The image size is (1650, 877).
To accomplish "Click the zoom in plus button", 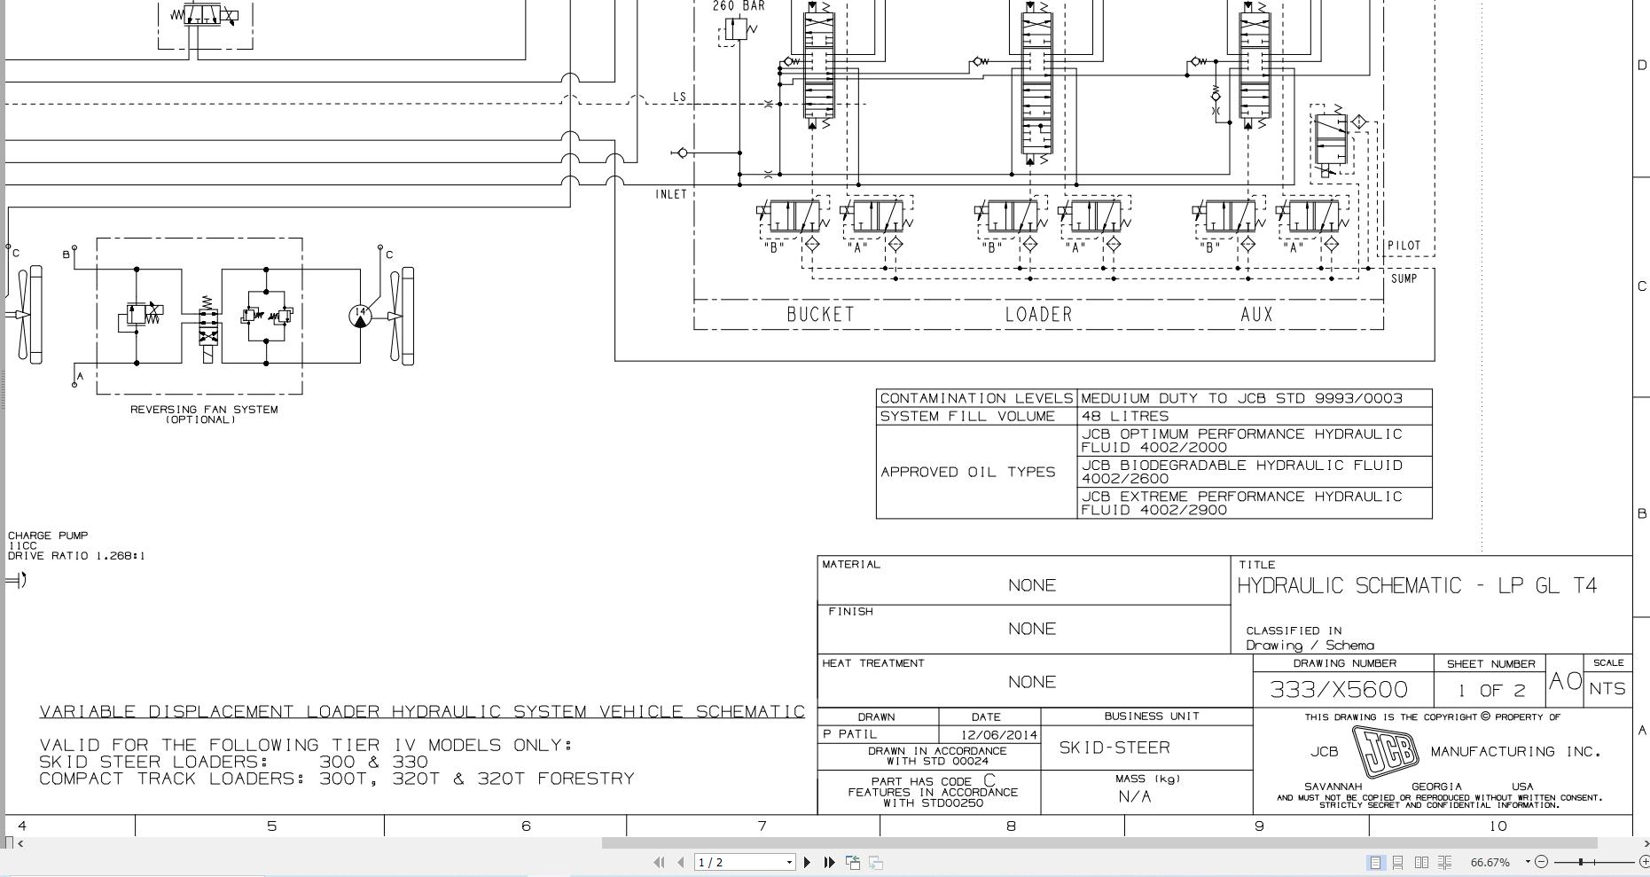I will click(1644, 862).
